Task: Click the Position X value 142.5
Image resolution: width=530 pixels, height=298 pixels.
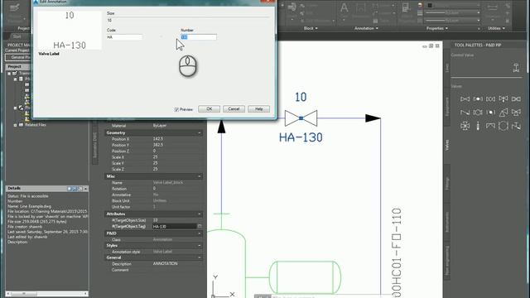Action: (x=158, y=139)
